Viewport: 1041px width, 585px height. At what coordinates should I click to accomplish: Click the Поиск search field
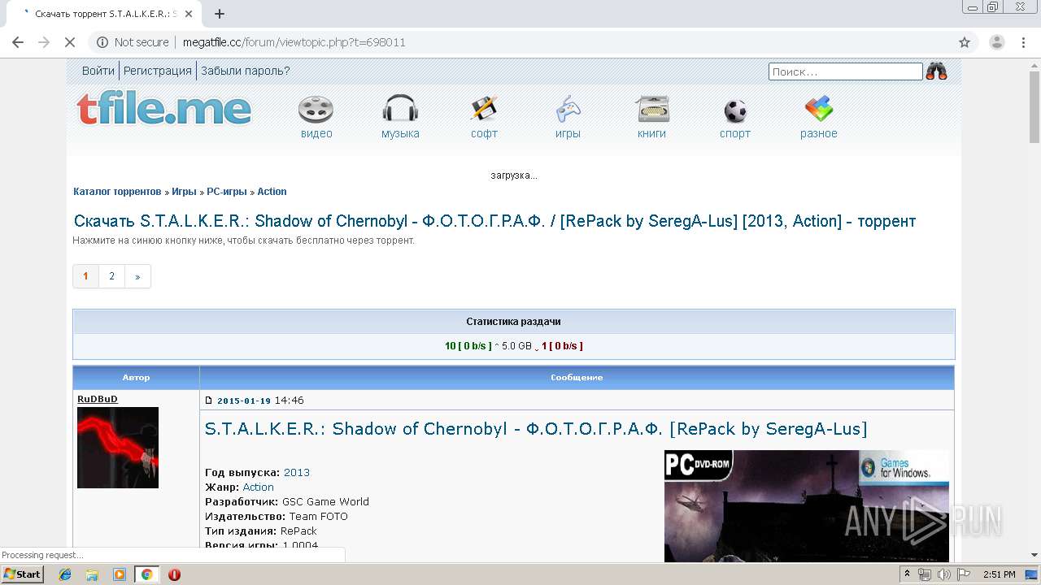[x=846, y=71]
